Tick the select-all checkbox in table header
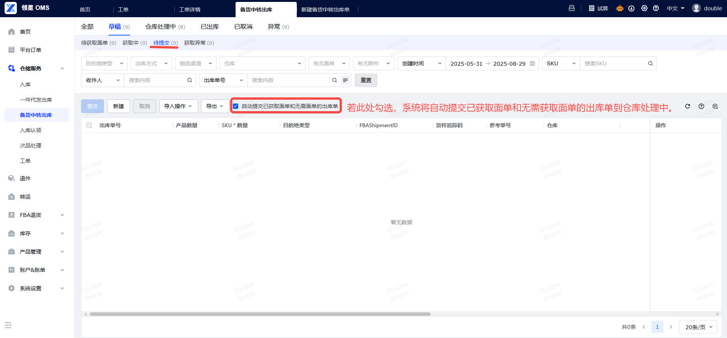 (x=89, y=125)
